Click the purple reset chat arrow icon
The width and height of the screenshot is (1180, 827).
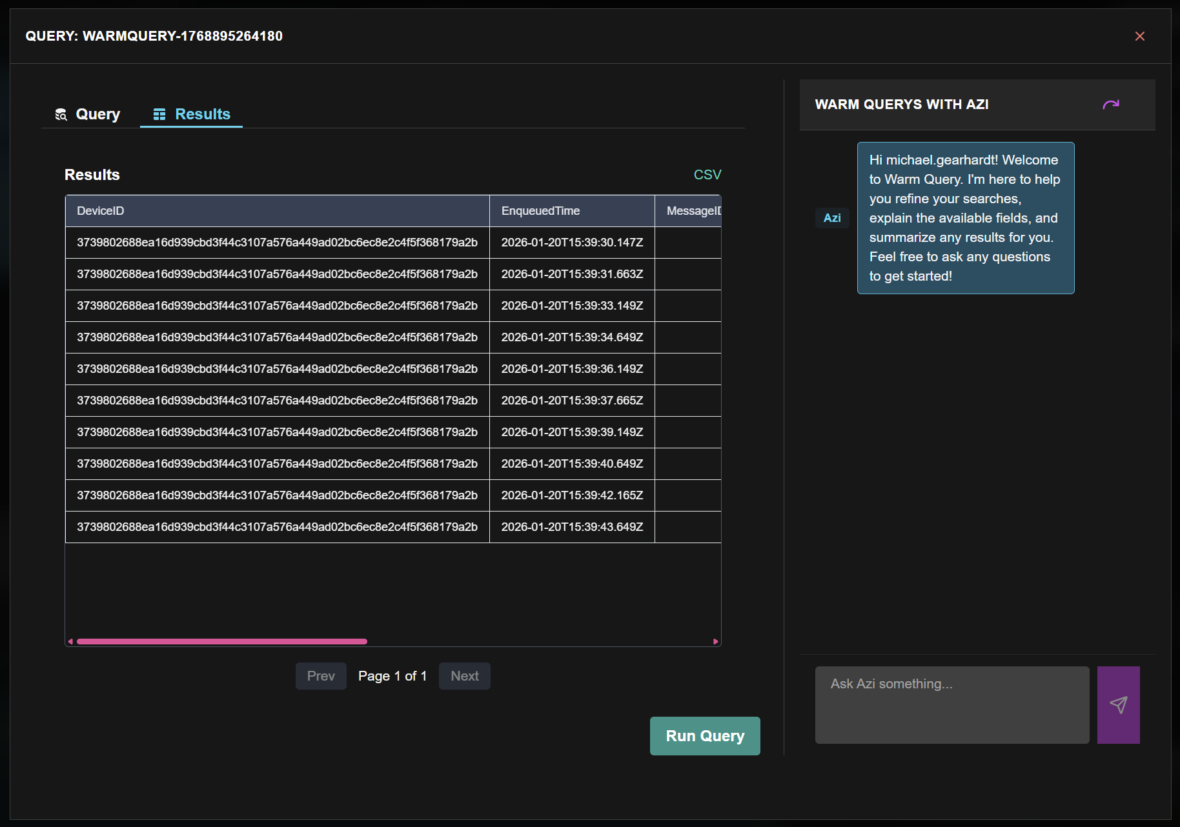(1110, 105)
